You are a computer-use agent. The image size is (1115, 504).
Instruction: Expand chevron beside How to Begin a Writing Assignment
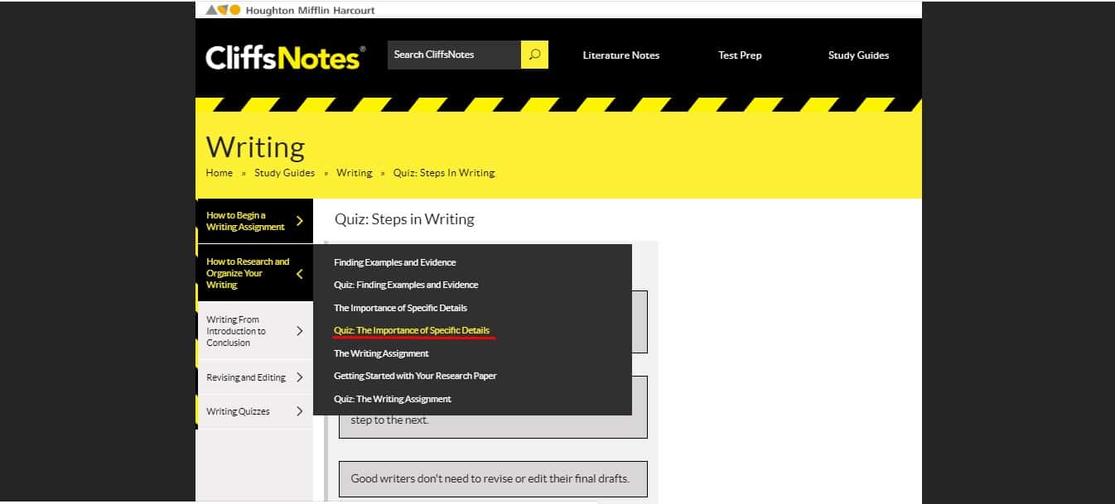300,221
